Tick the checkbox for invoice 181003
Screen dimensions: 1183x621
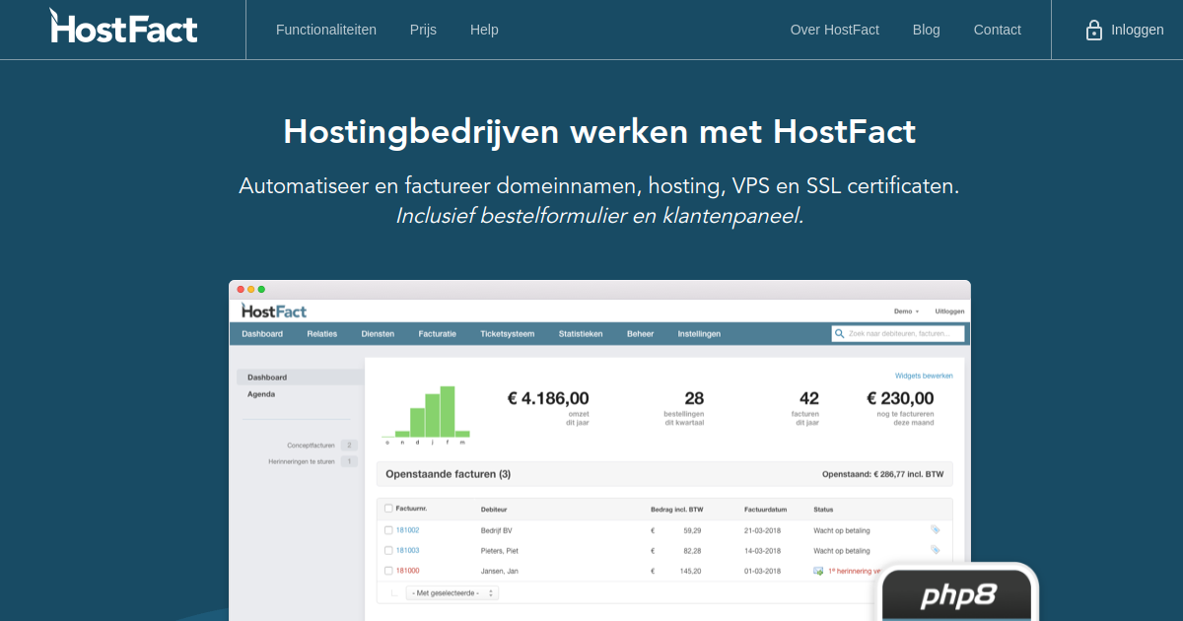(x=388, y=551)
